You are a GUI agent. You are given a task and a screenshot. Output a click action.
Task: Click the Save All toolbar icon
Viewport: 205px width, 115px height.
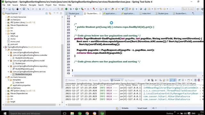[13, 9]
